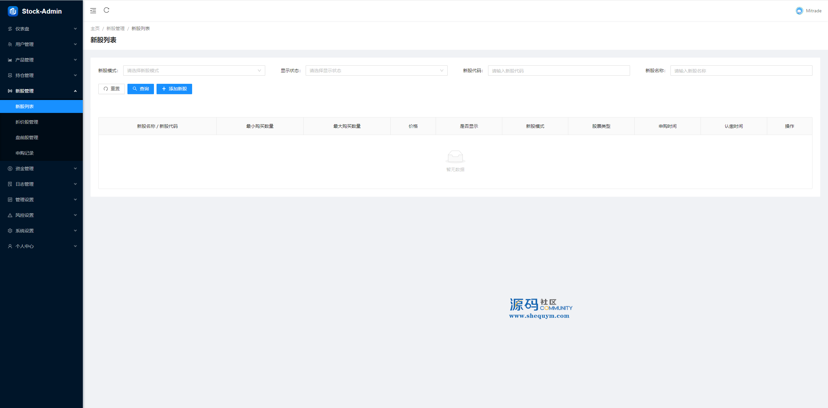The image size is (828, 408).
Task: Go to 主页 breadcrumb link
Action: [x=95, y=28]
